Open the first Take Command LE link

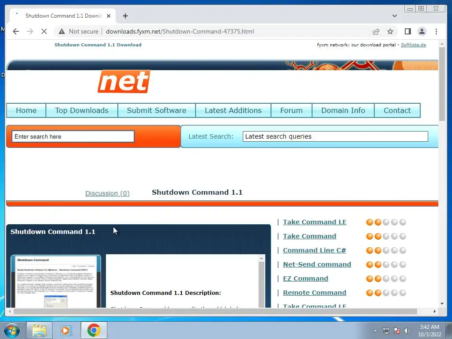point(314,222)
